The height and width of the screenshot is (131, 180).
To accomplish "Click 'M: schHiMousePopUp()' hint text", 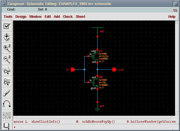I will [95, 122].
